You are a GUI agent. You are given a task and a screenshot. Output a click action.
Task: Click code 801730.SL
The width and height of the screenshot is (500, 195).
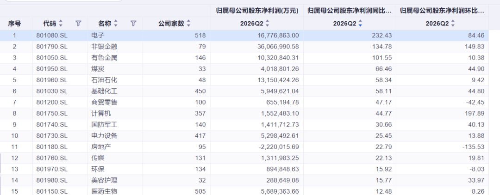[52, 136]
